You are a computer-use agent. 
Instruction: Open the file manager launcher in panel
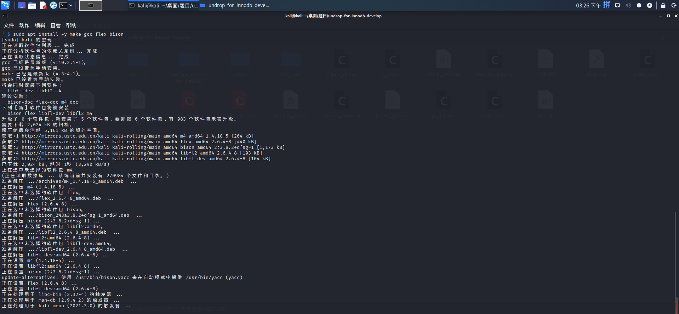[32, 5]
